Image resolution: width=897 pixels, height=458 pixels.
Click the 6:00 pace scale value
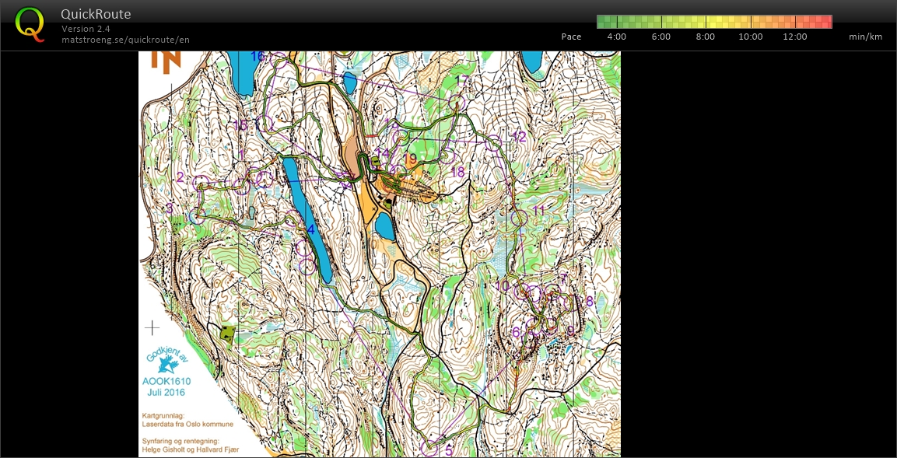tap(660, 37)
